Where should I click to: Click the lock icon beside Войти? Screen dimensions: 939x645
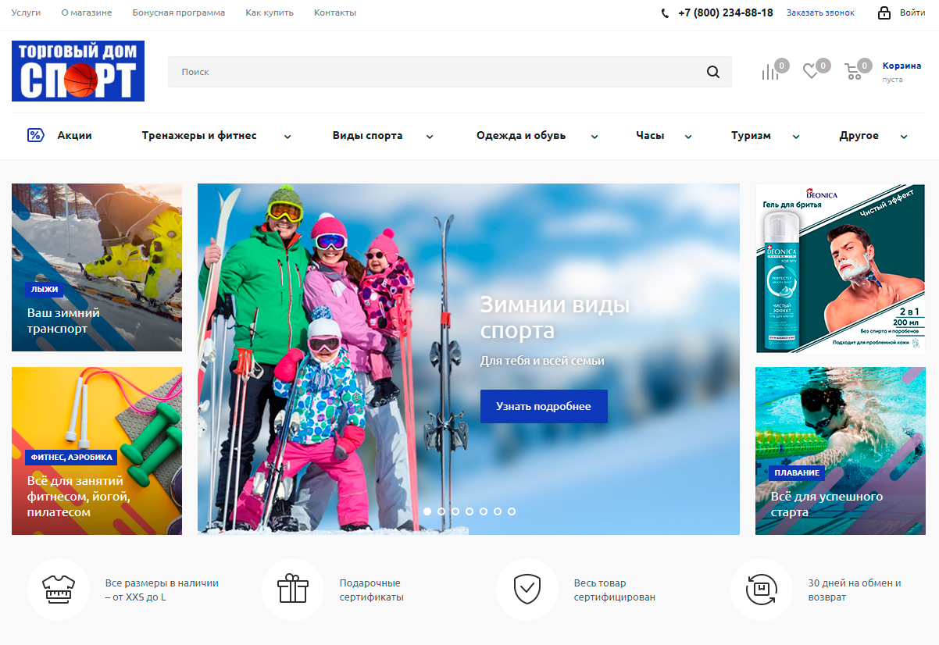[x=884, y=12]
